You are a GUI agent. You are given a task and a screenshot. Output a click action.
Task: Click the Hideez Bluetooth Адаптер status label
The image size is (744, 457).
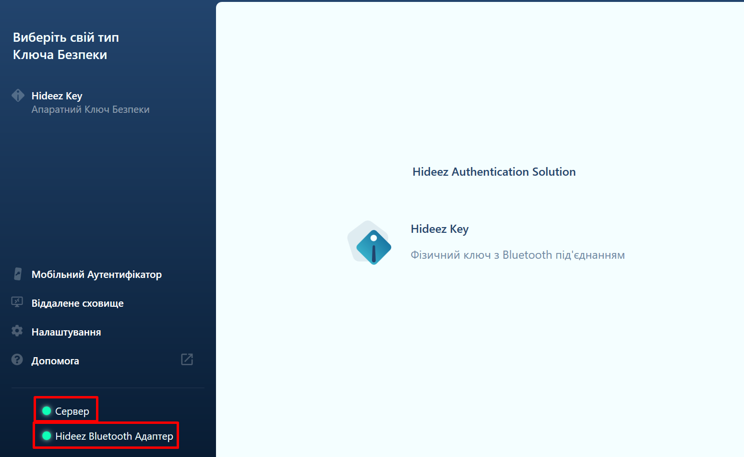coord(114,436)
